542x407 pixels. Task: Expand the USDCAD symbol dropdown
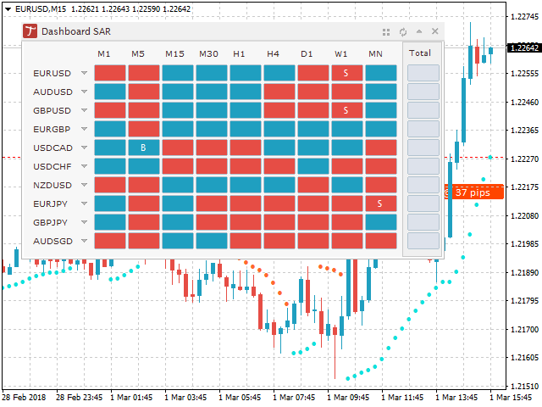[84, 148]
